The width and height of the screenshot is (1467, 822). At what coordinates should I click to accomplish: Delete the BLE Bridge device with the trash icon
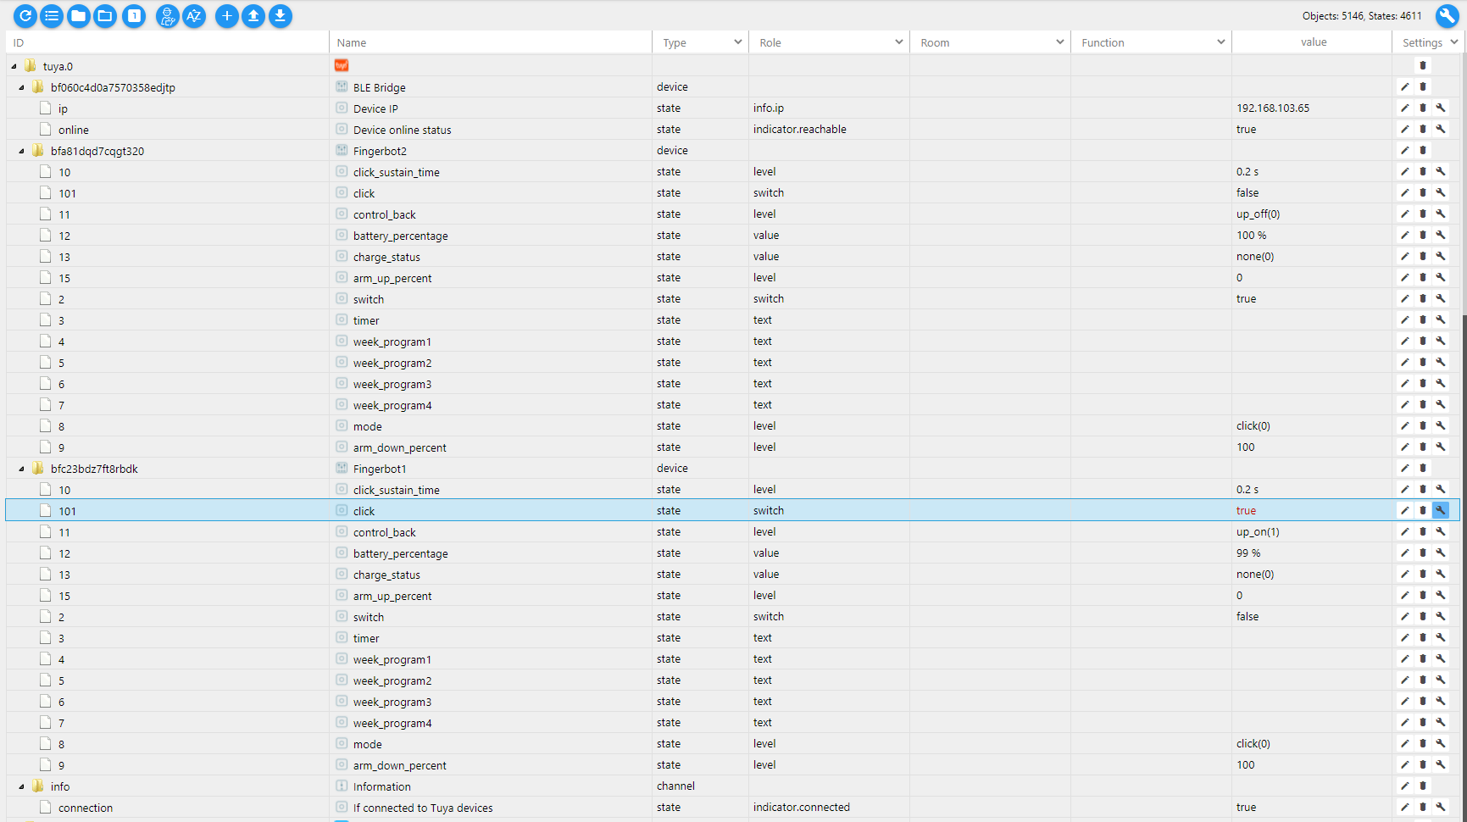[x=1423, y=86]
